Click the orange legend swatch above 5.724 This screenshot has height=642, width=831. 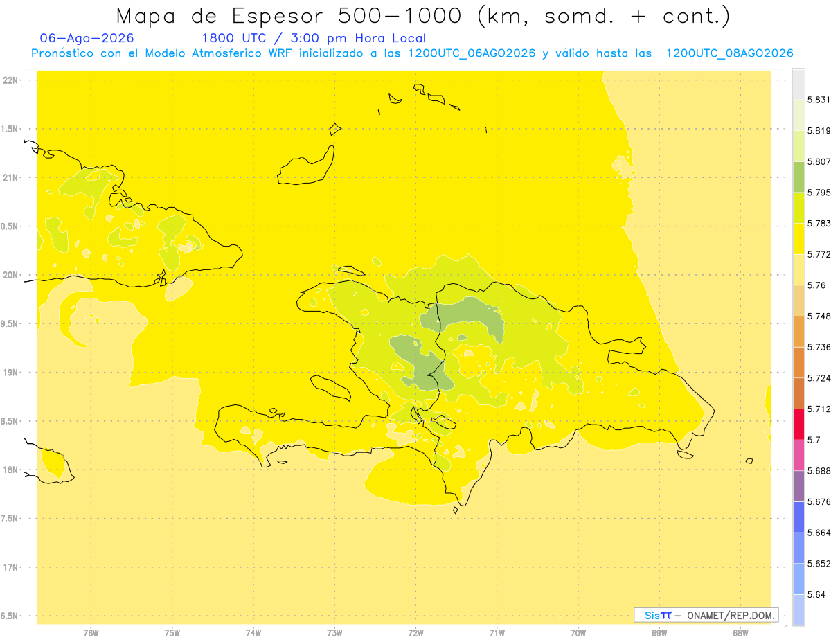798,362
